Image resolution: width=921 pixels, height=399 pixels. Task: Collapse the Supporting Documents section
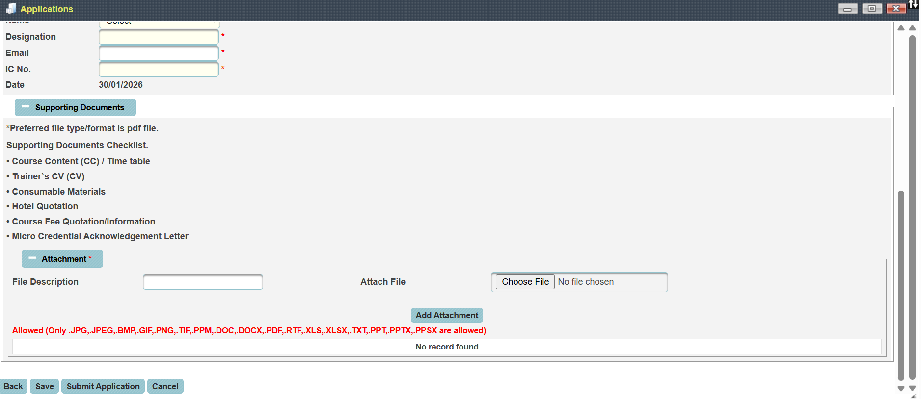pos(26,107)
